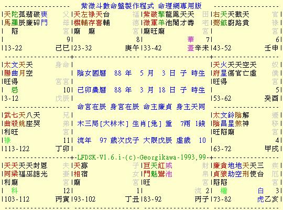Click the 己卯農曆 birth date line

tap(141, 90)
